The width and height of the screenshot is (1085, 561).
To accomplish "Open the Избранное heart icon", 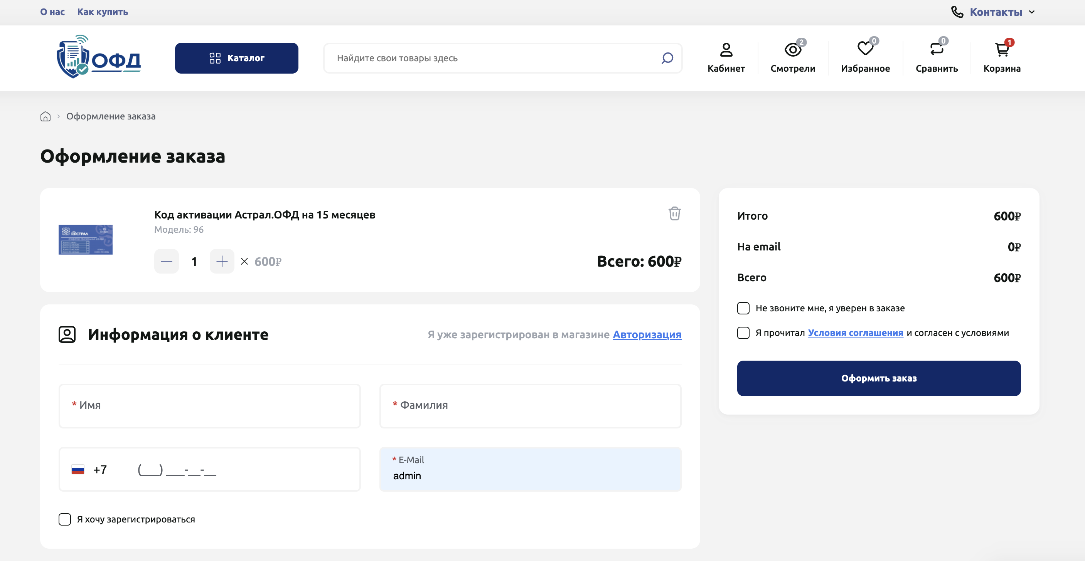I will pos(865,58).
